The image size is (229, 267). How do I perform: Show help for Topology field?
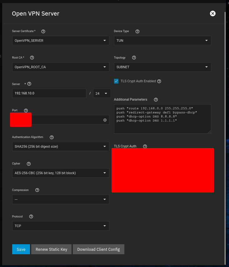[x=134, y=58]
